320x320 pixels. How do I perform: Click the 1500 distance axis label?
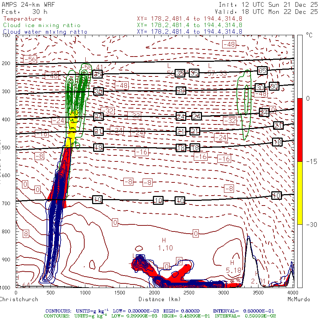coord(119,293)
